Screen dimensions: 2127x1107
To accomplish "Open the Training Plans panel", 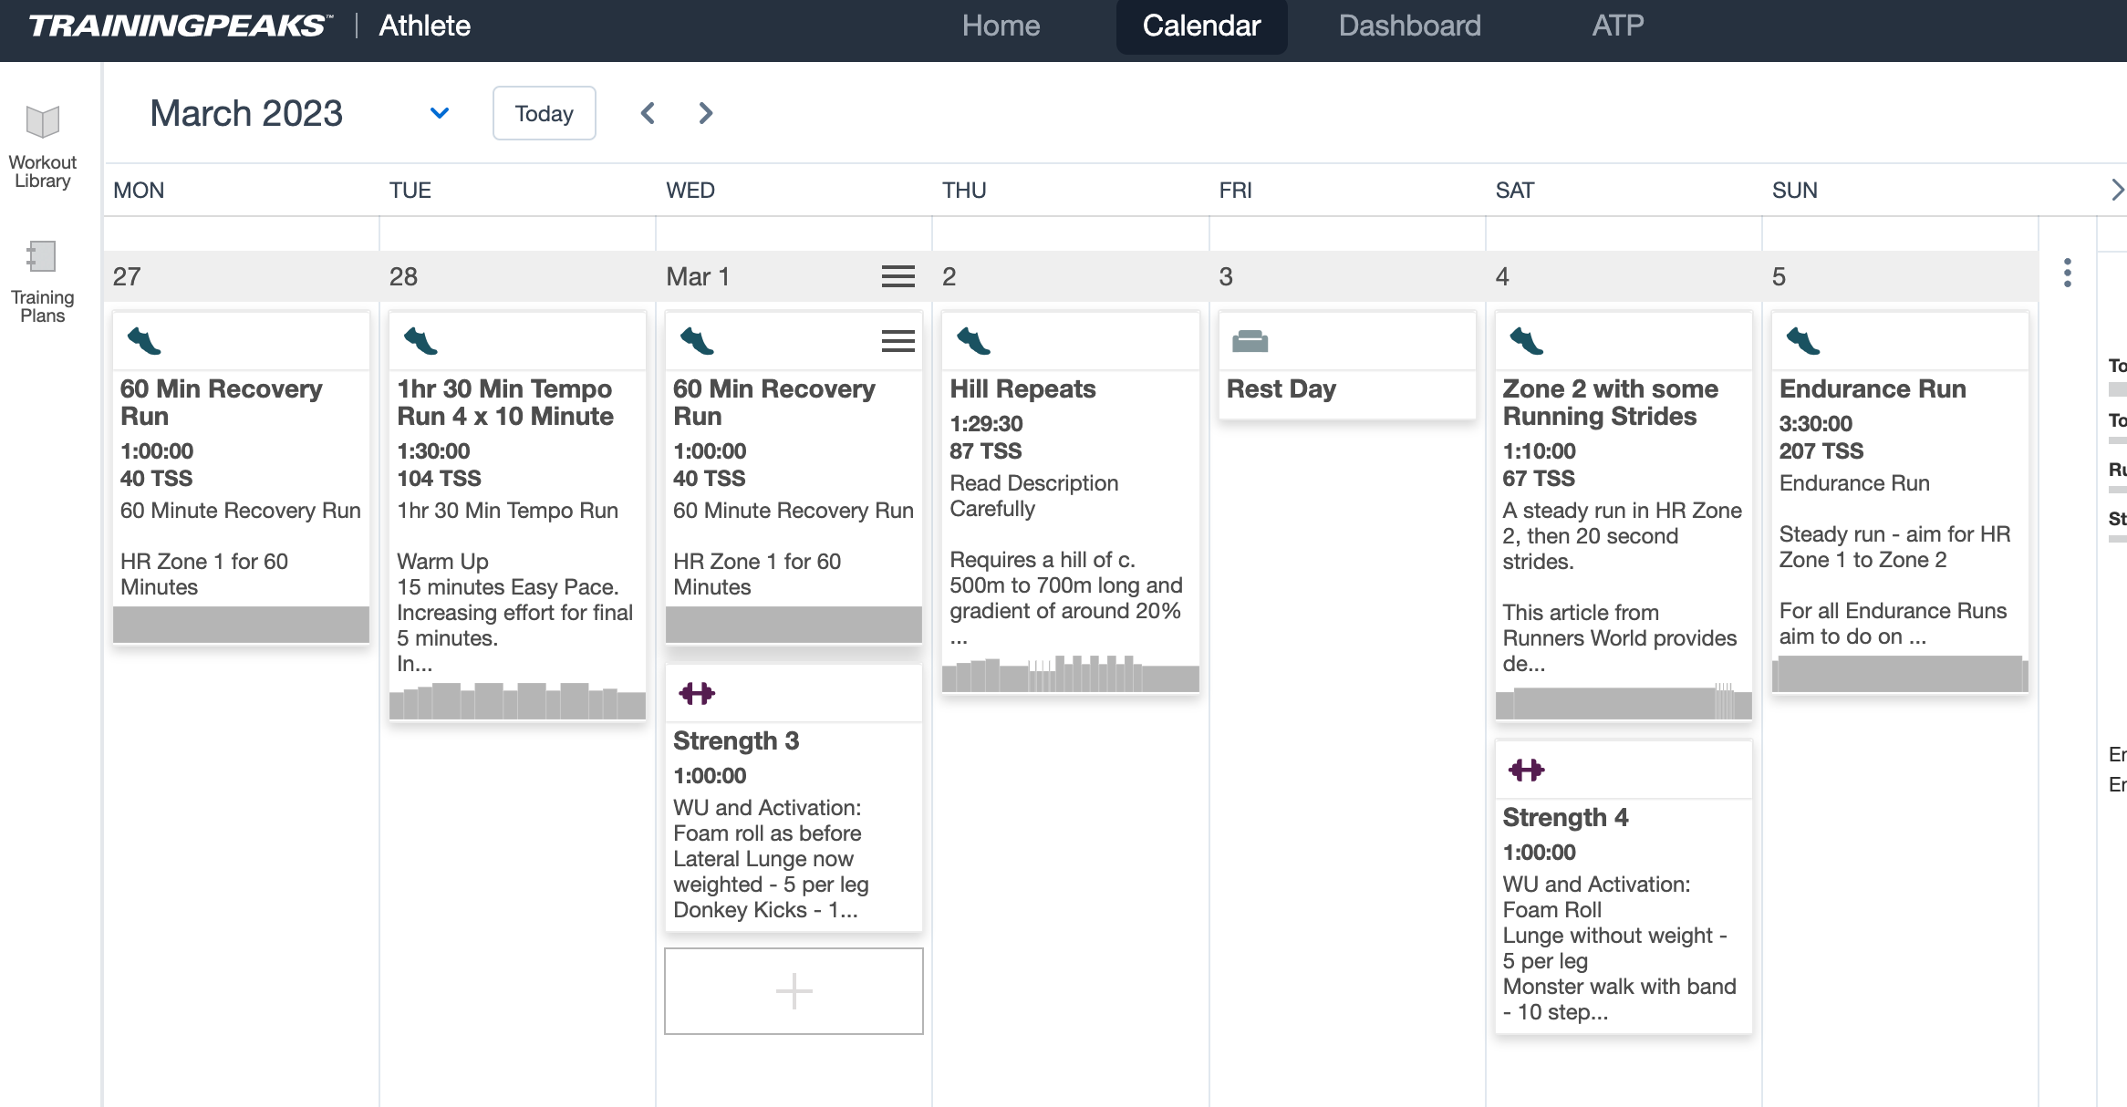I will [x=43, y=281].
